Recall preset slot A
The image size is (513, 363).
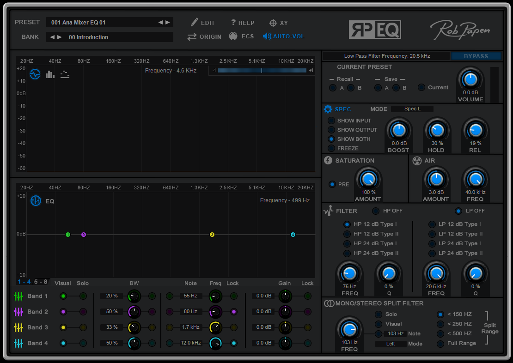tap(333, 88)
